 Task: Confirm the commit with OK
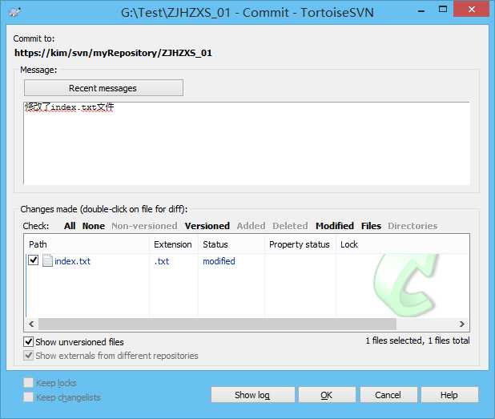[x=327, y=395]
